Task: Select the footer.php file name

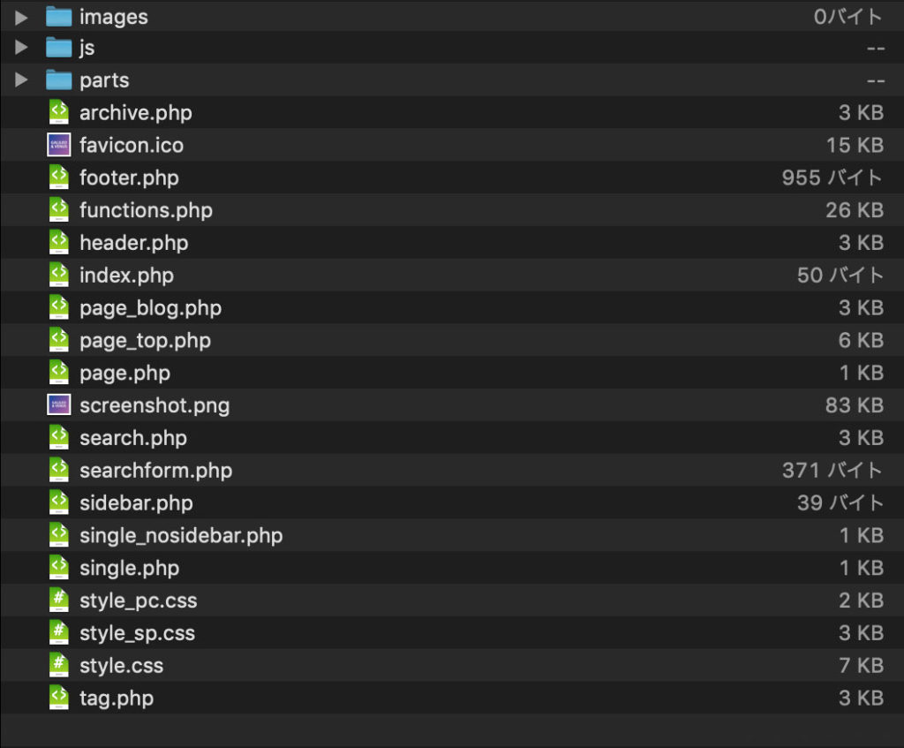Action: pos(129,178)
